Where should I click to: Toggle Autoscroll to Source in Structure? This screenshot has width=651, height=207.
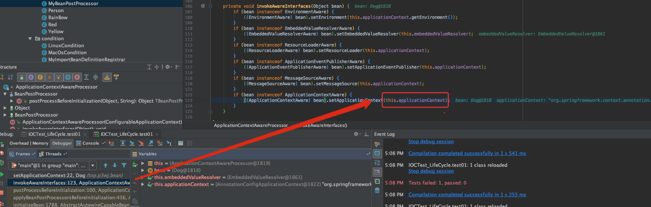pos(107,77)
